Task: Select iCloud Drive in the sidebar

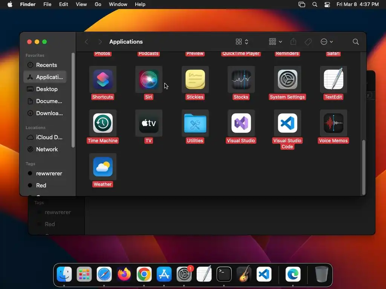Action: tap(45, 137)
